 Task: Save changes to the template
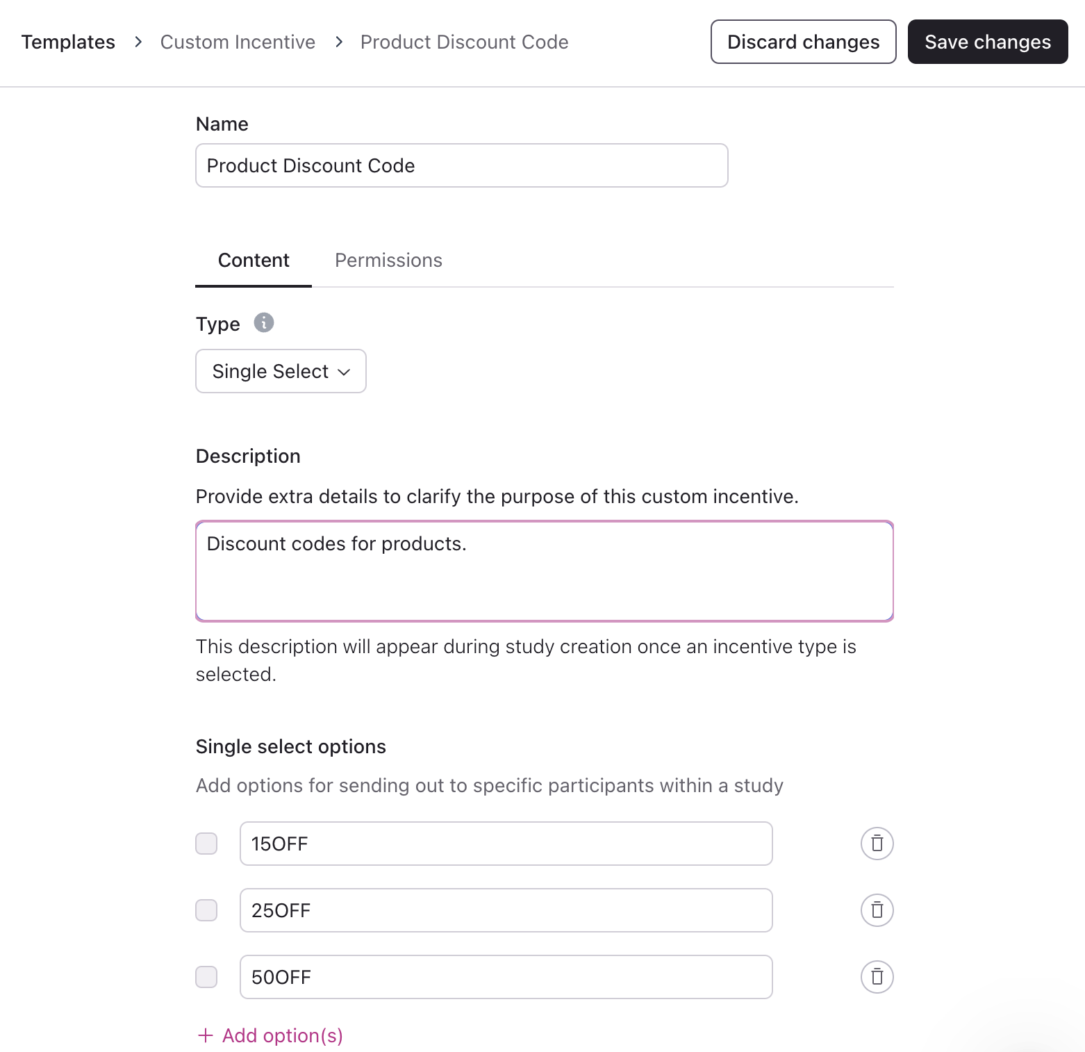click(x=987, y=42)
